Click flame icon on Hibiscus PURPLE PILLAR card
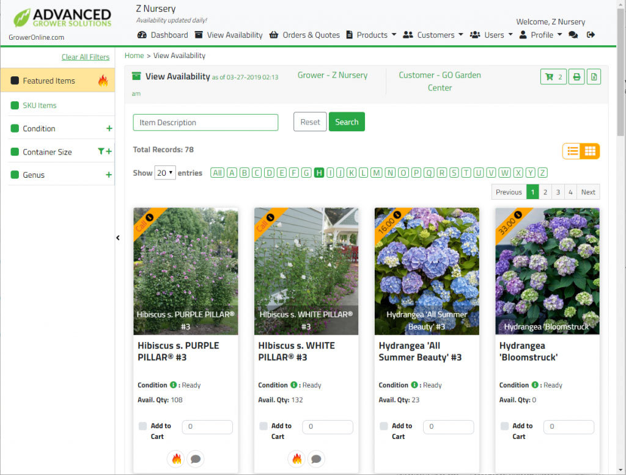Image resolution: width=626 pixels, height=475 pixels. click(177, 459)
